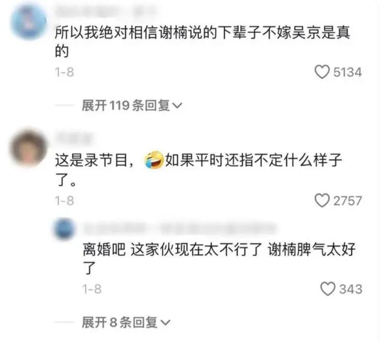Expand the 8 replies thread

126,322
